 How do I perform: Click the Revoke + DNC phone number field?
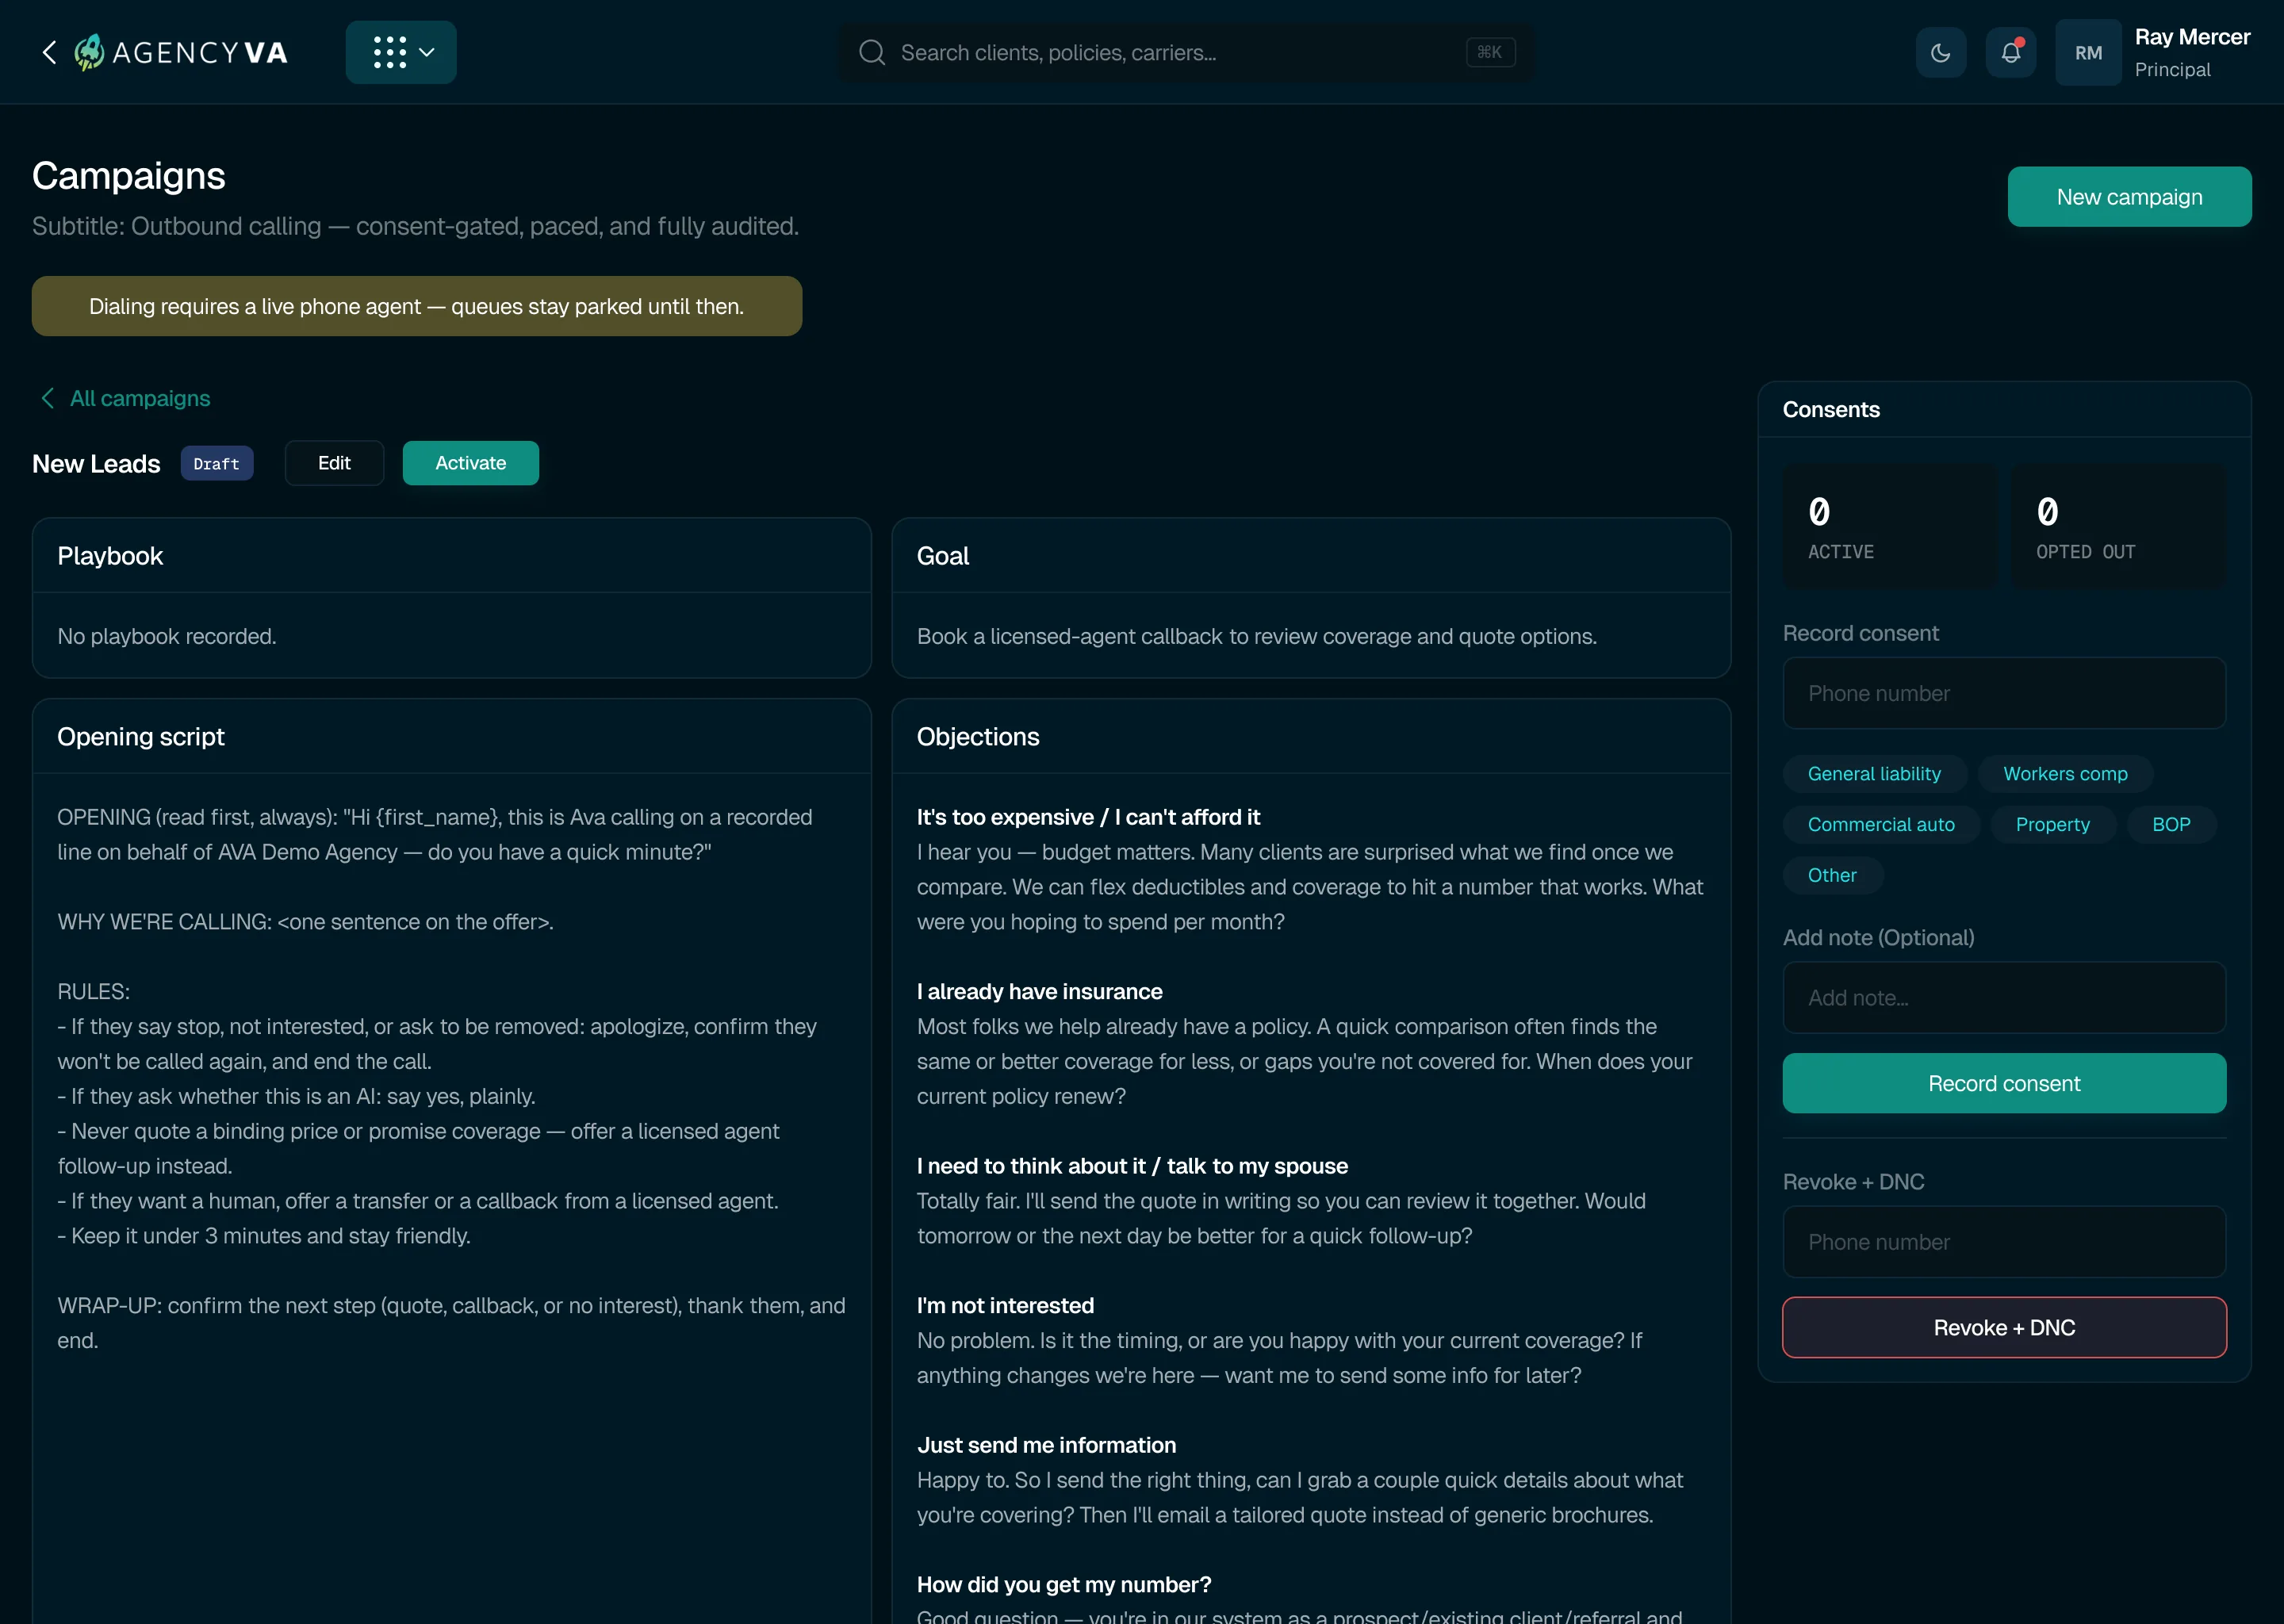(x=2004, y=1241)
